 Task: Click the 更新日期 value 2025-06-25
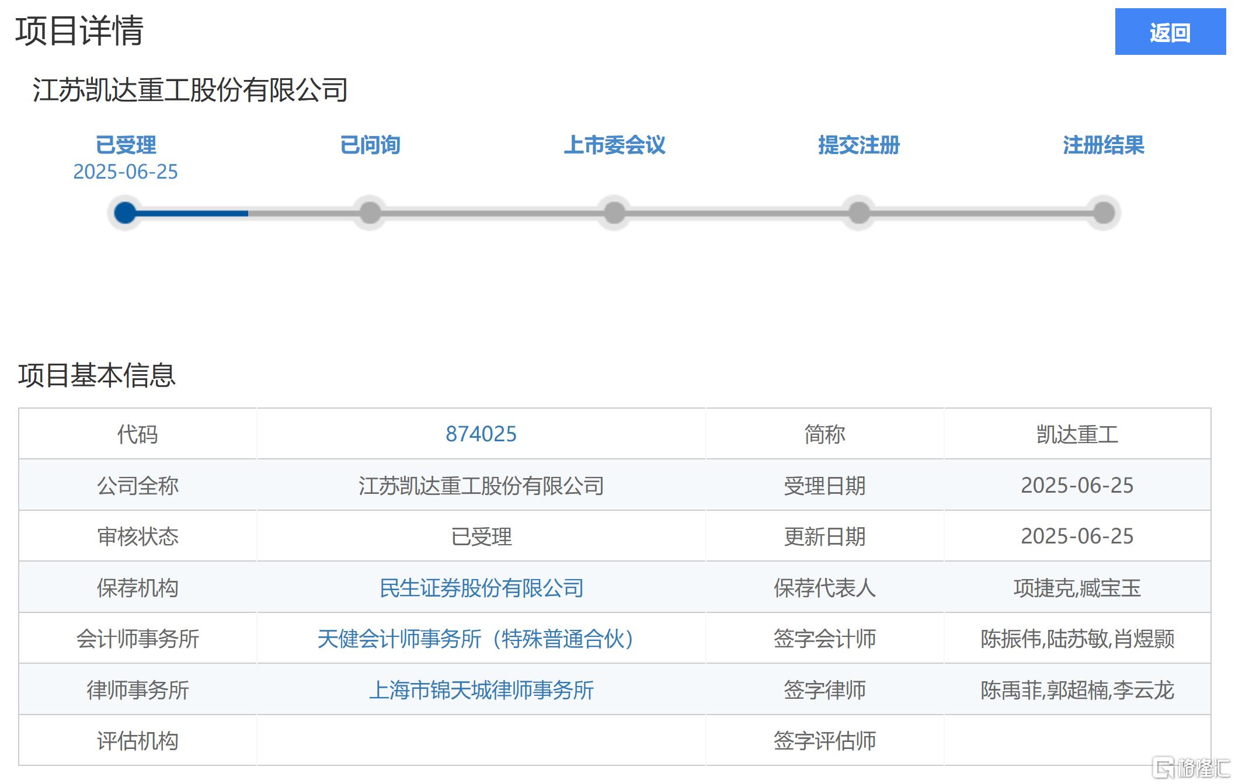pos(1077,536)
